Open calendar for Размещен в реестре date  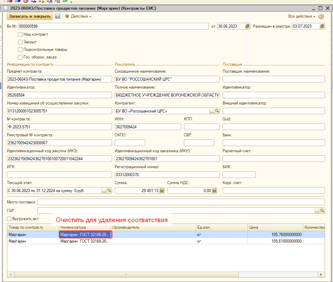tap(322, 26)
